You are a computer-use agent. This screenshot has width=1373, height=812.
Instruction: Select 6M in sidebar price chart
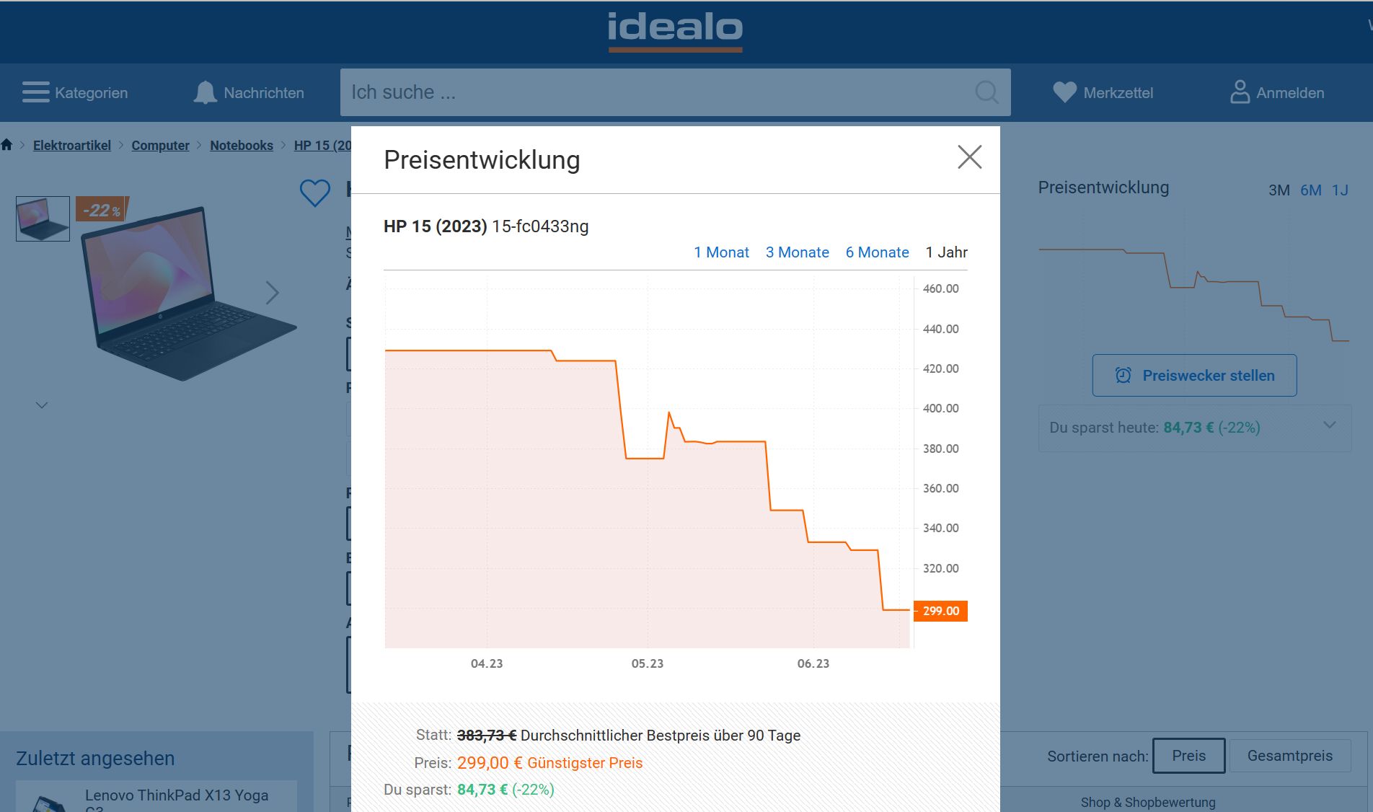[x=1310, y=190]
